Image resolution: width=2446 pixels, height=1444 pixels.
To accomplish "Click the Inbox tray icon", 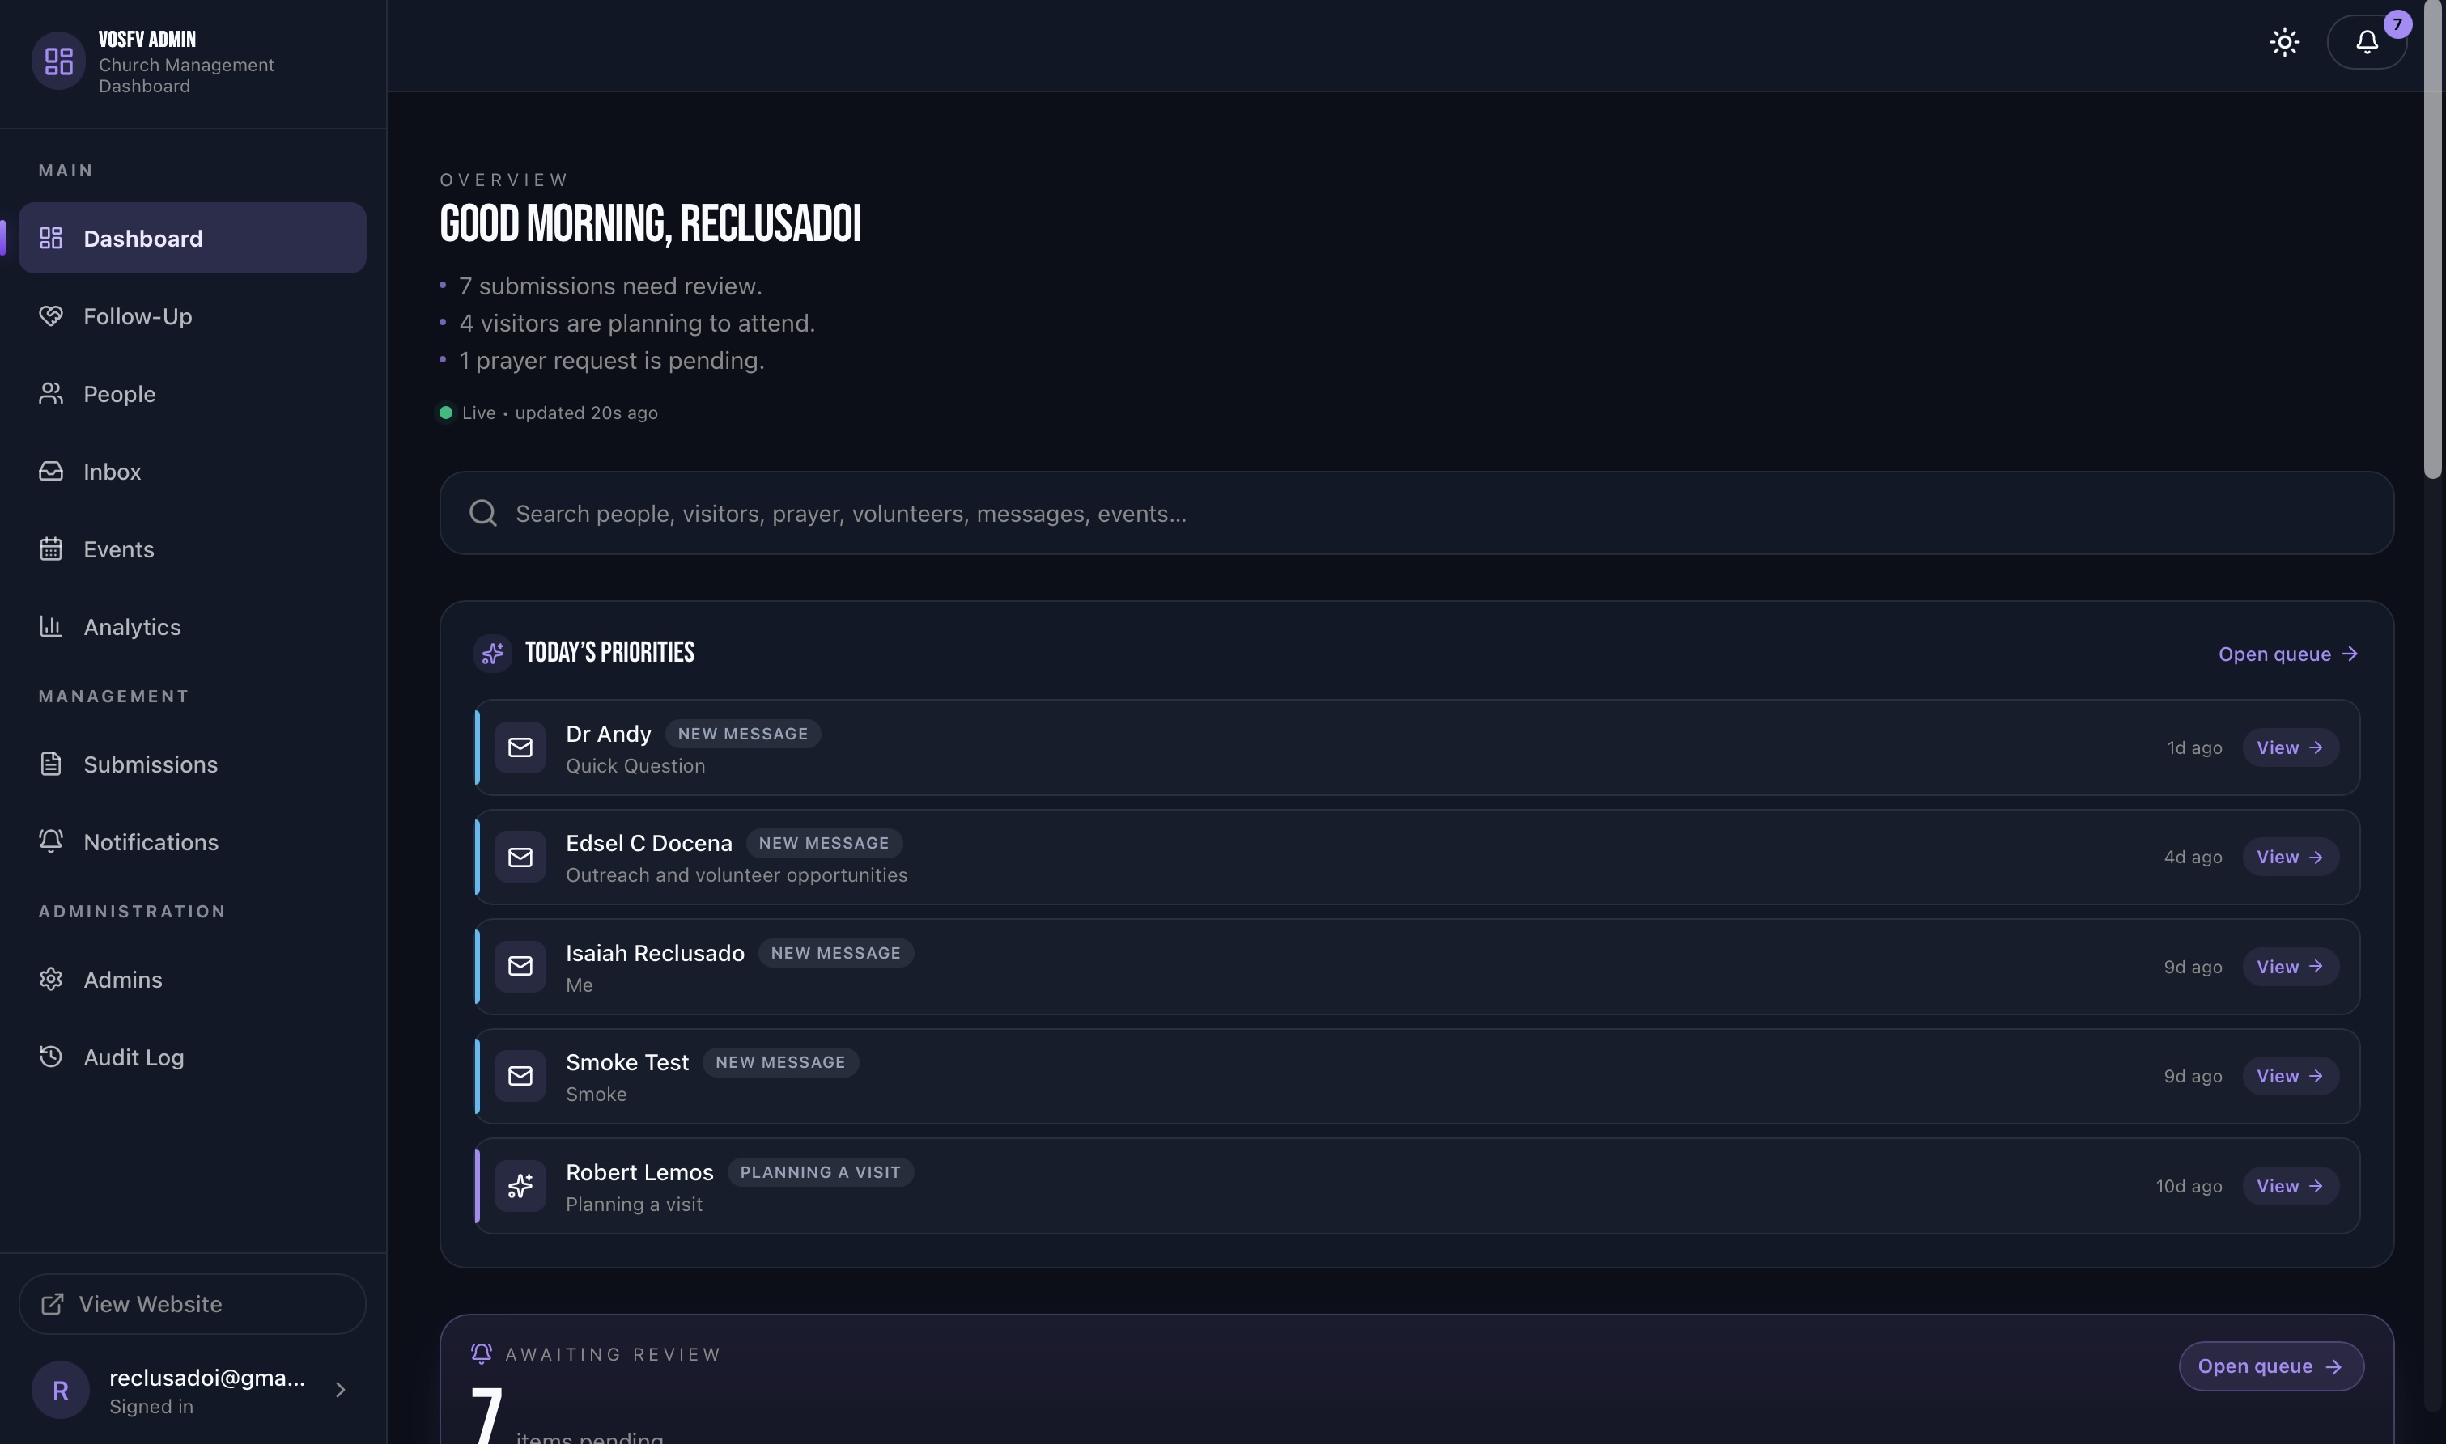I will [x=51, y=471].
